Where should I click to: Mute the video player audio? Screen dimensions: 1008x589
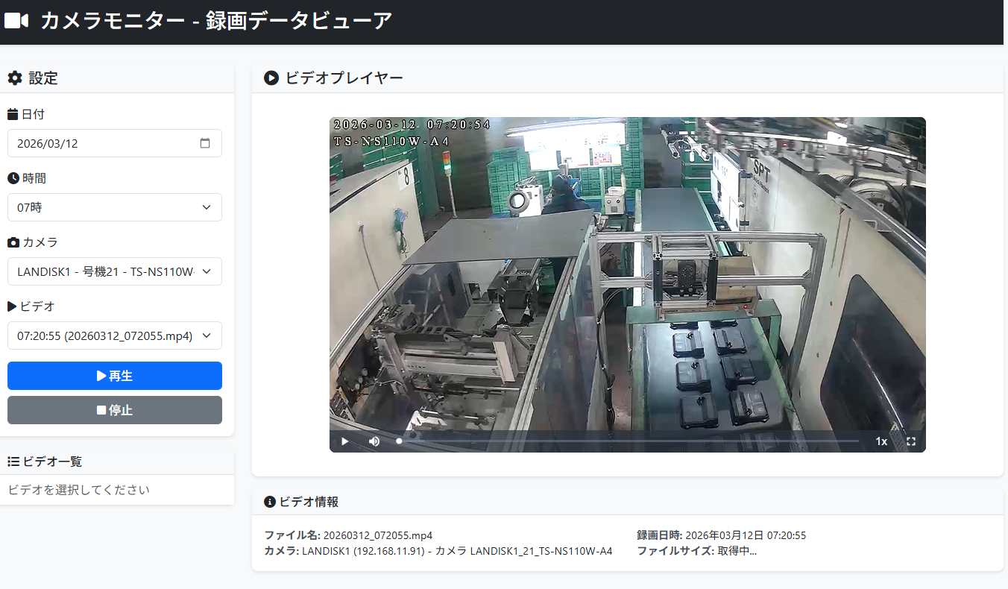click(x=374, y=441)
